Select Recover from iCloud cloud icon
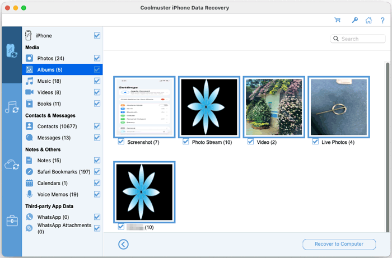 tap(12, 165)
